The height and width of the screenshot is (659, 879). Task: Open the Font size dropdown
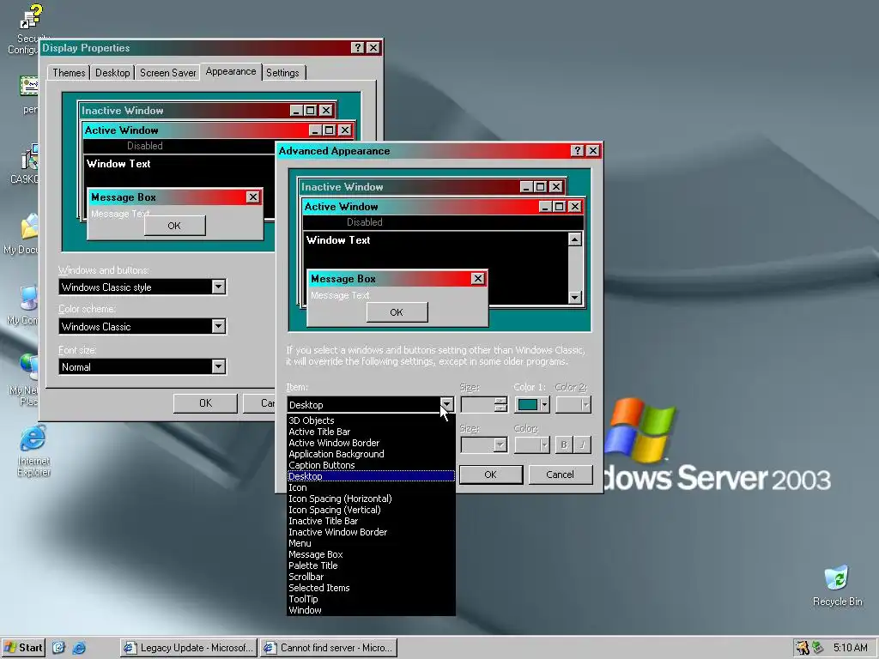[219, 366]
